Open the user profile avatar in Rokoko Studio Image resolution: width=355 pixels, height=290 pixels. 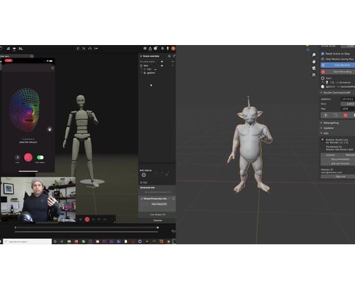point(173,48)
